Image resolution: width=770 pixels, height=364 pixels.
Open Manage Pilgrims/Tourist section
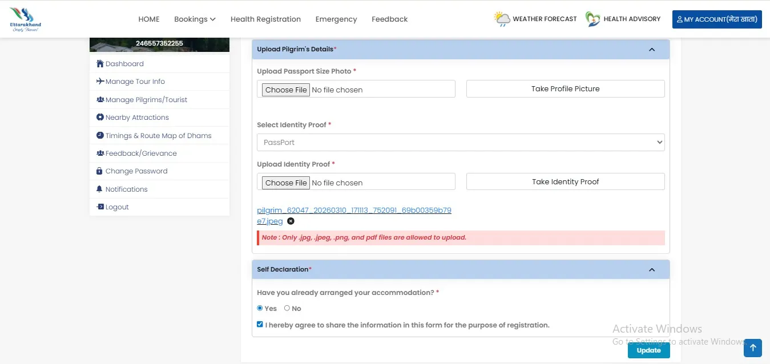point(146,99)
